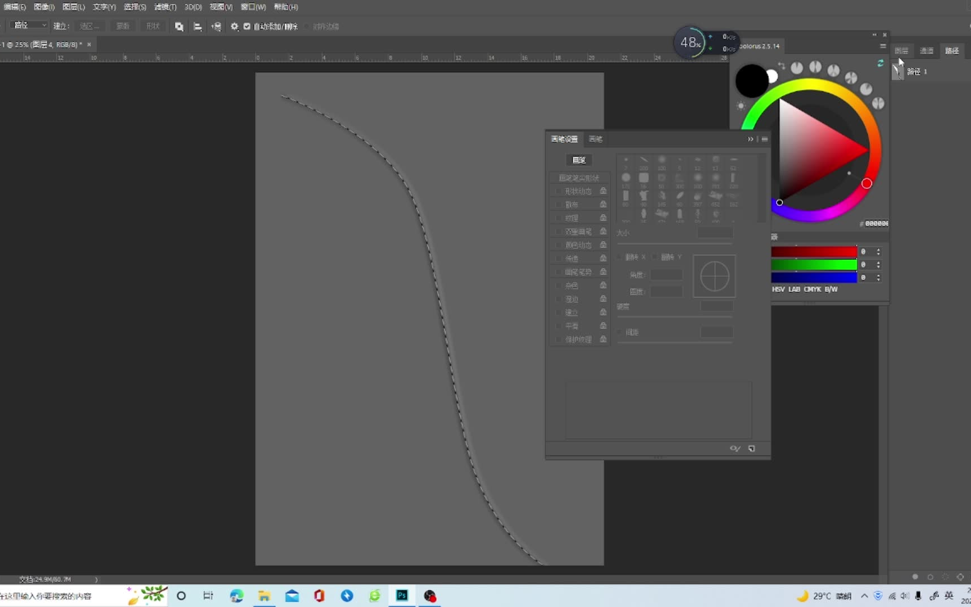Screen dimensions: 971x607
Task: Expand the status bar arrow next to document size
Action: pyautogui.click(x=96, y=579)
